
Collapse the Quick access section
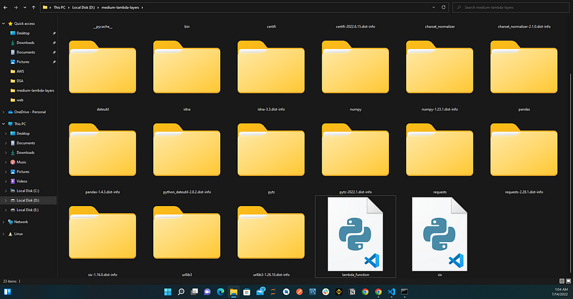click(4, 24)
